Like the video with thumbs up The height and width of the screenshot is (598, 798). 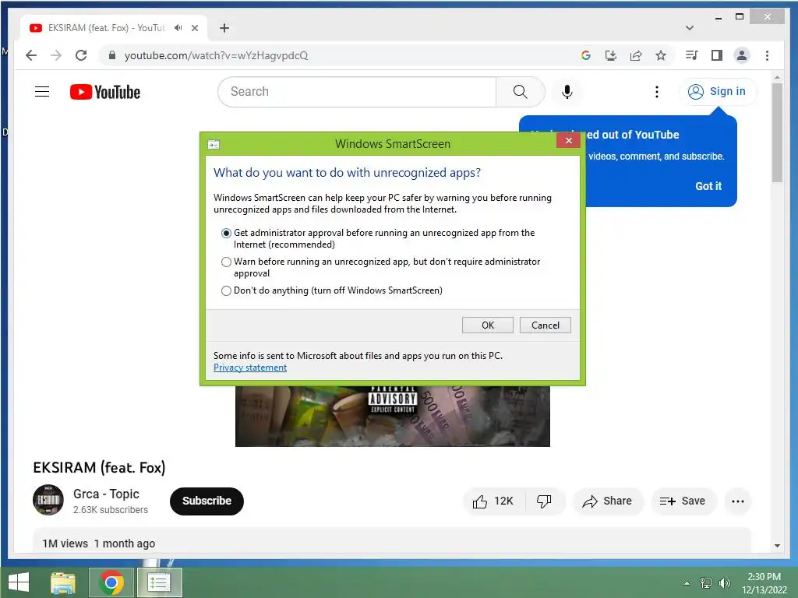pyautogui.click(x=493, y=501)
